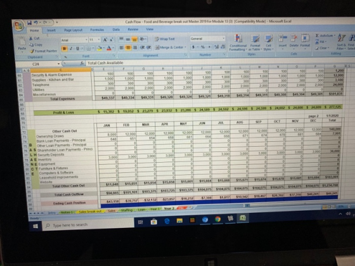Cut the selected cells
Viewport: 355px width, 266px height.
click(x=34, y=39)
